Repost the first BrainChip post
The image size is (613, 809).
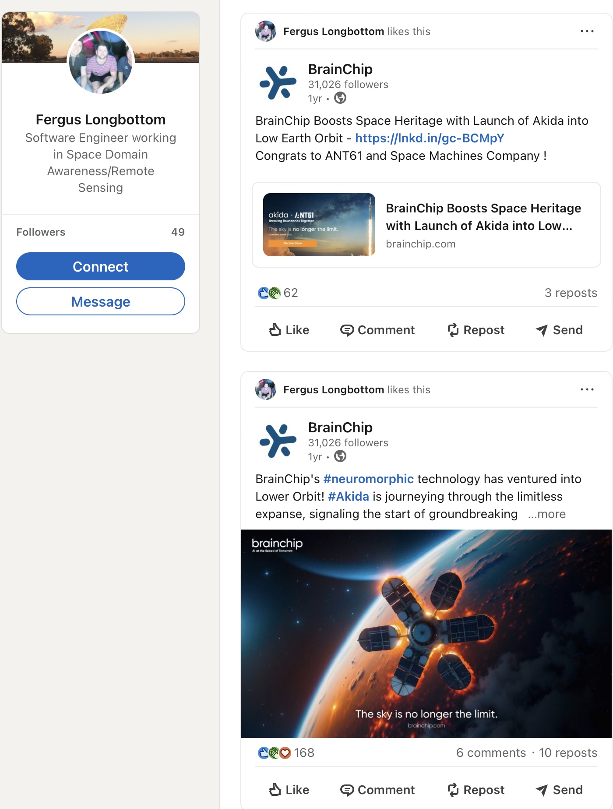476,330
